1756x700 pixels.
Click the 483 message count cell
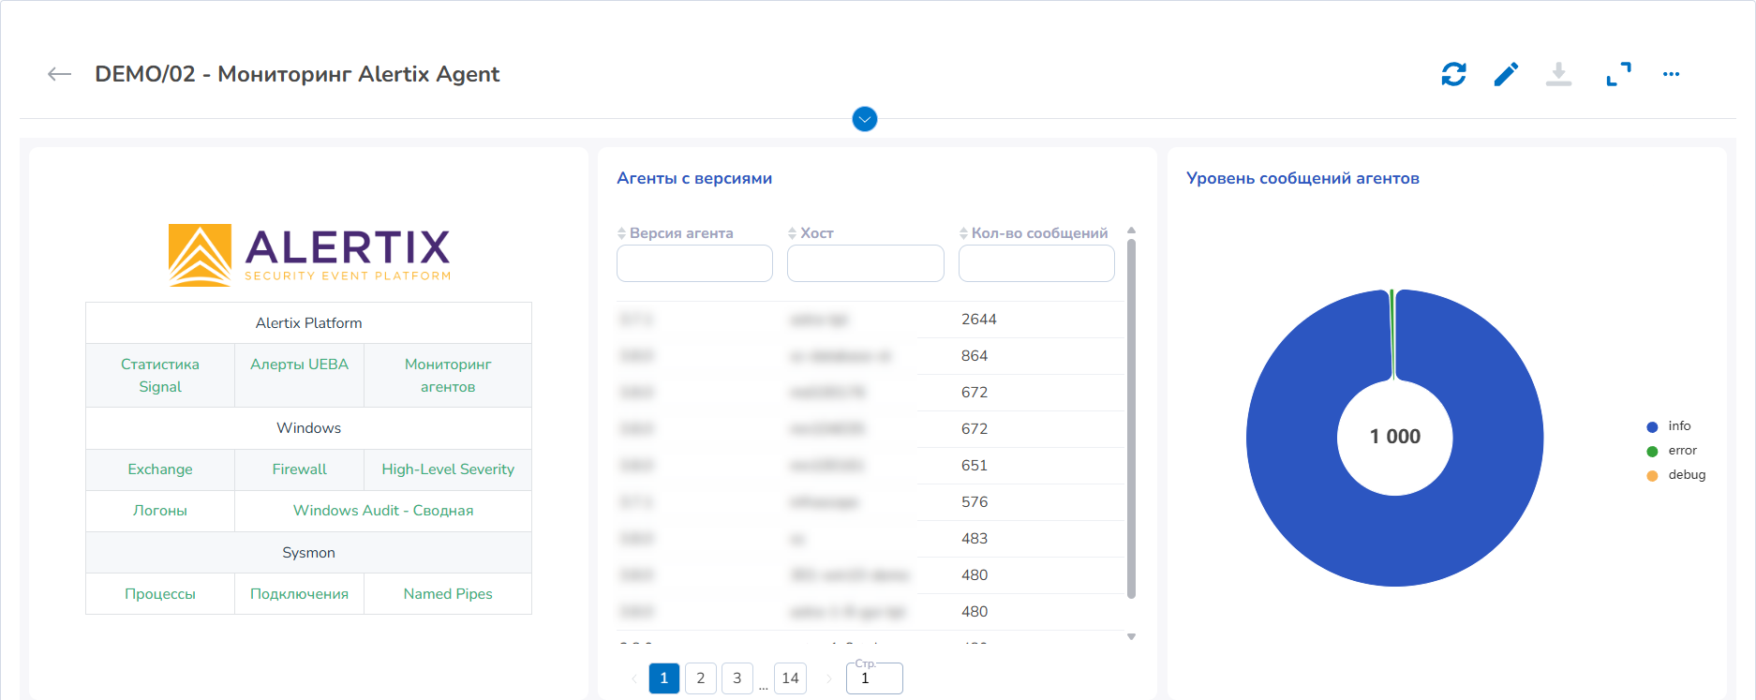coord(975,539)
